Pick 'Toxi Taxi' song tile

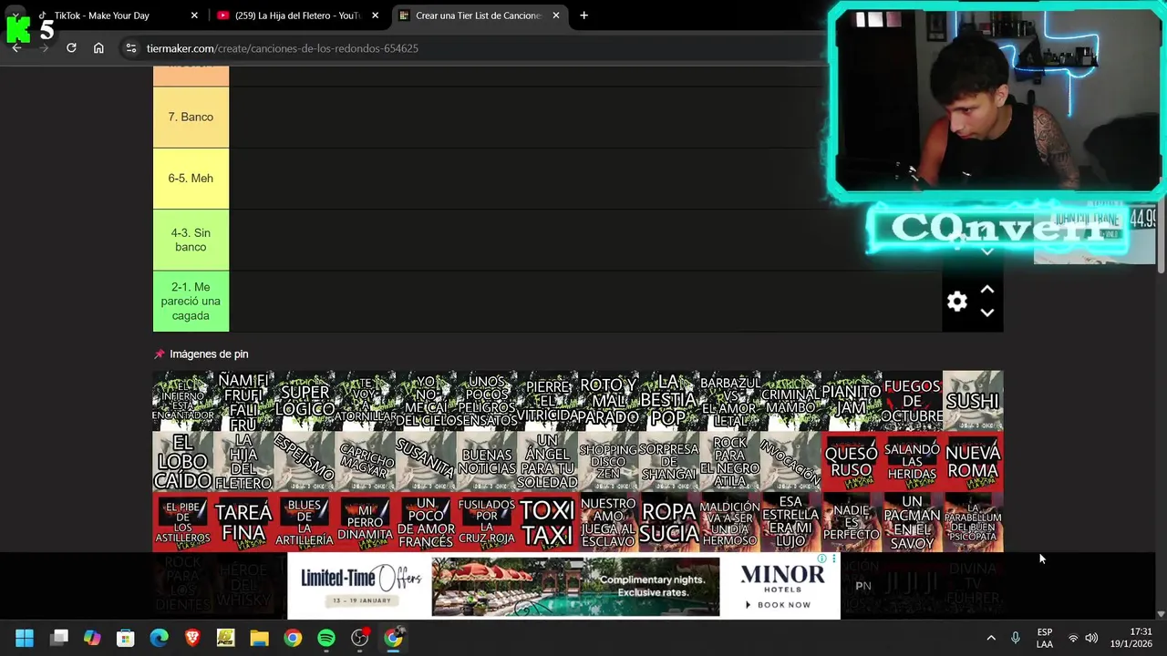pyautogui.click(x=547, y=523)
